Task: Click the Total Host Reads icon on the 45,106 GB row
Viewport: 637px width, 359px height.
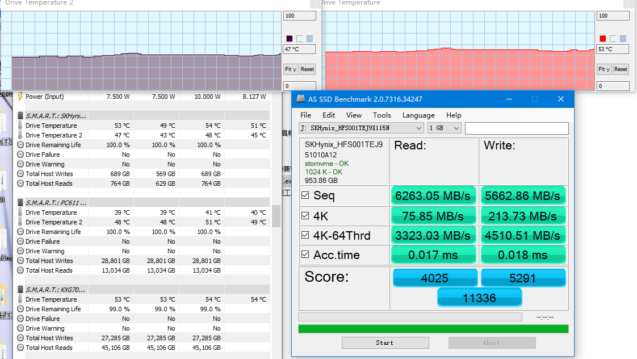Action: click(x=20, y=348)
